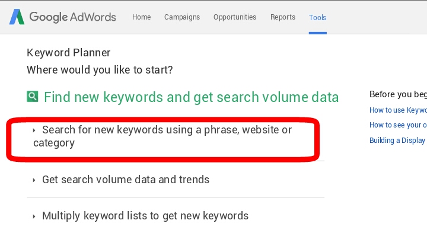
Task: Go to the Opportunities tab
Action: [235, 17]
